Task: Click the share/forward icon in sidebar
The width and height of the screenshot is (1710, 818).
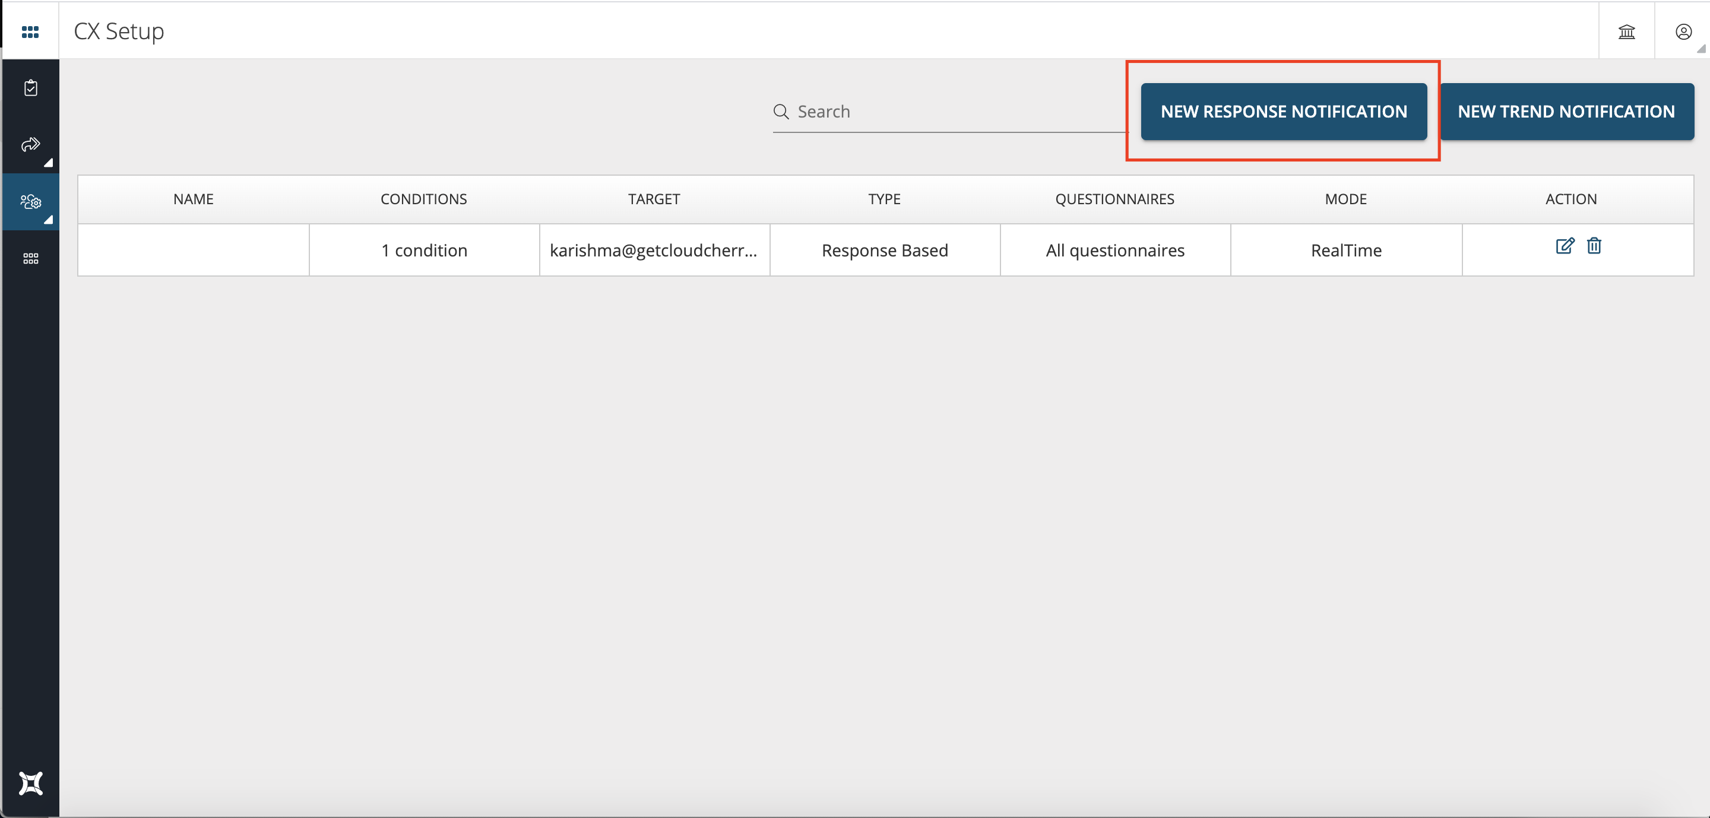Action: point(30,144)
